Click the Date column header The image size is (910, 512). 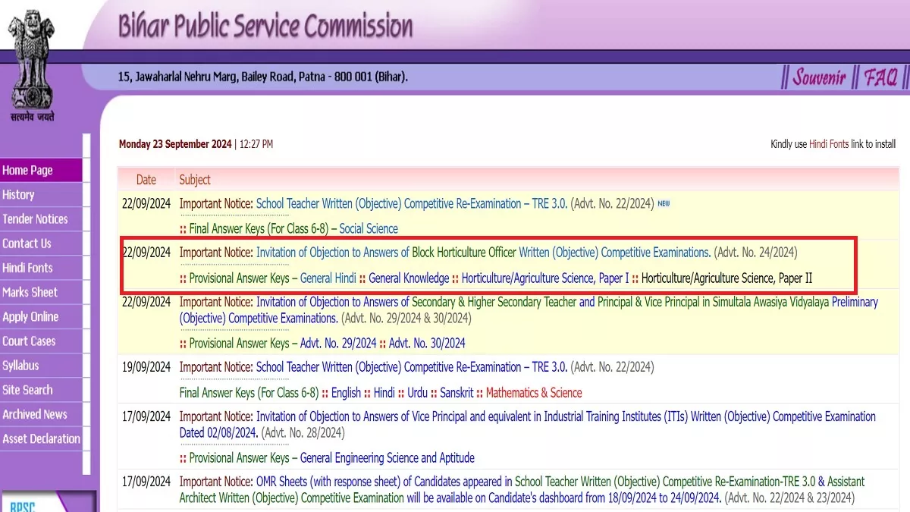click(x=146, y=180)
